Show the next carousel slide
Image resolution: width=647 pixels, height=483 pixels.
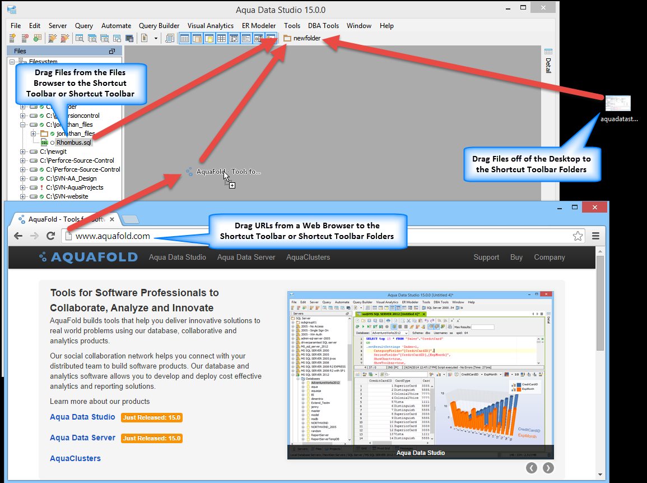[x=548, y=468]
